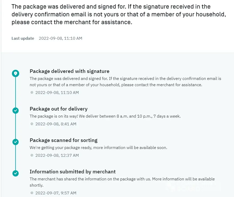Click the 'Last update' label
234x197 pixels.
(x=23, y=38)
